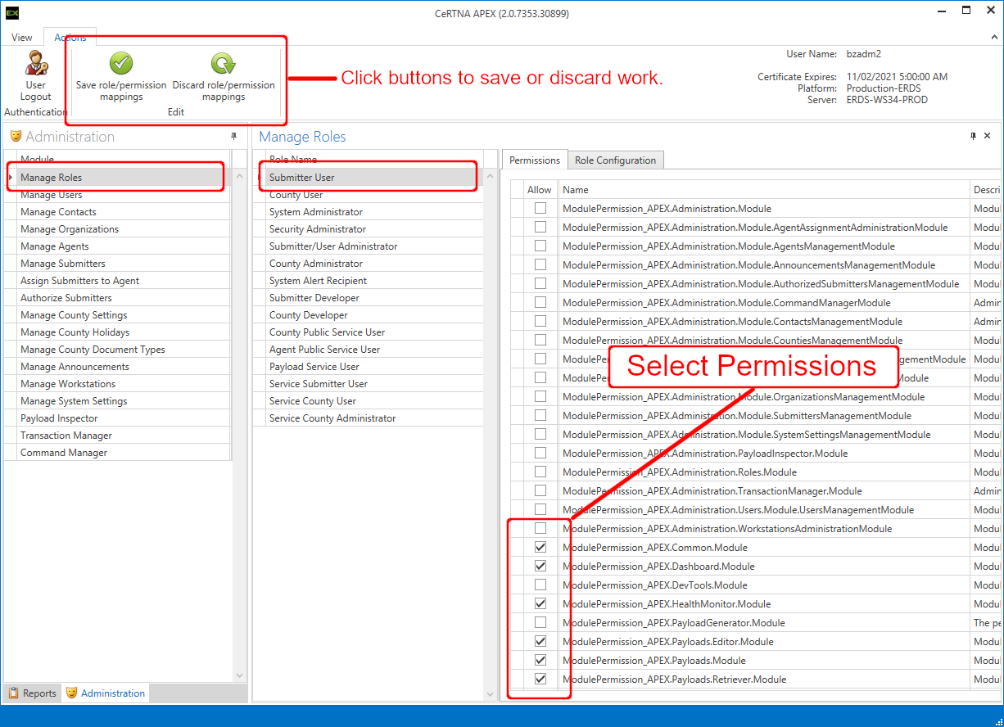
Task: Uncheck the Common.Module permission checkbox
Action: pos(540,547)
